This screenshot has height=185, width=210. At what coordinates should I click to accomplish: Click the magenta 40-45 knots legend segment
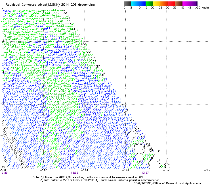click(x=186, y=3)
